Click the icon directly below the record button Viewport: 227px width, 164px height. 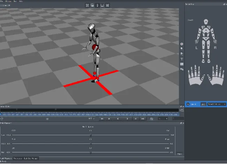point(182,49)
